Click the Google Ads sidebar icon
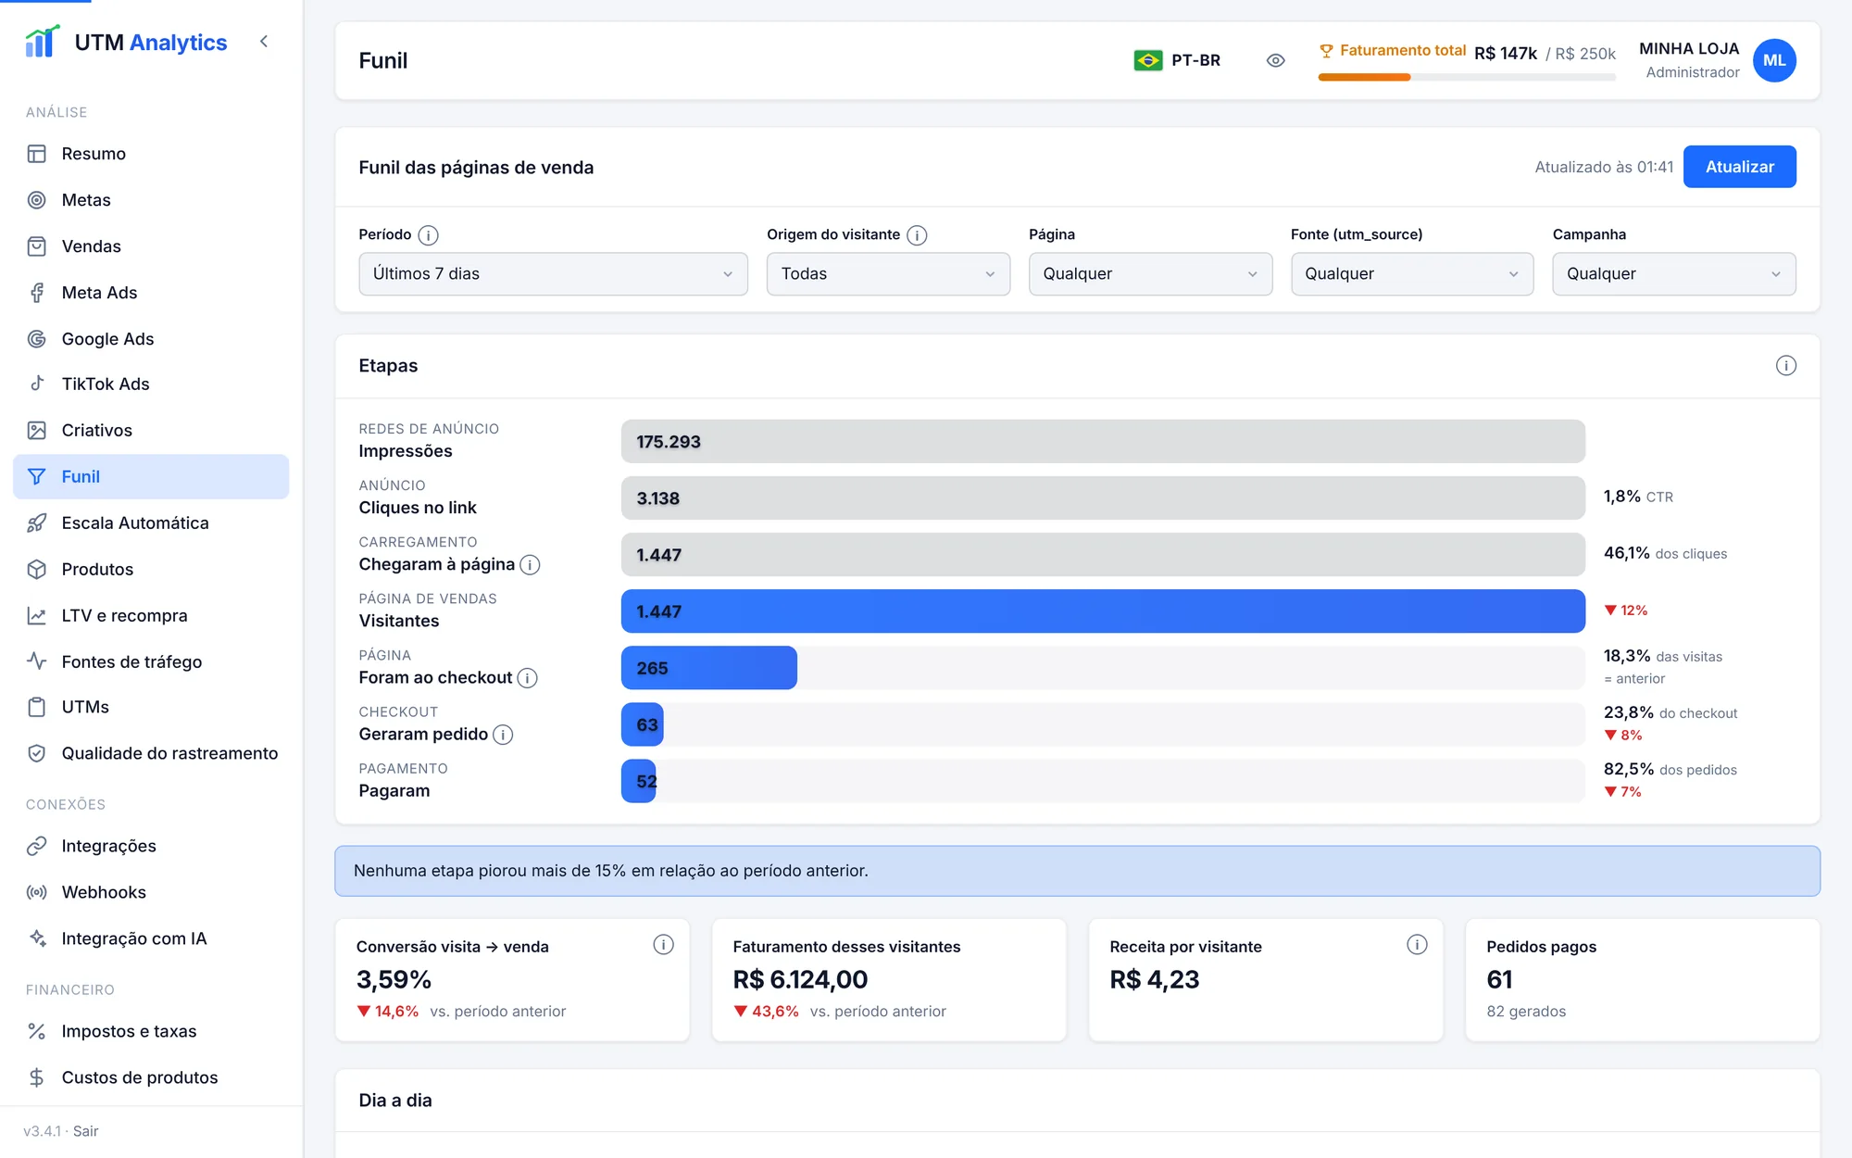 pos(37,339)
